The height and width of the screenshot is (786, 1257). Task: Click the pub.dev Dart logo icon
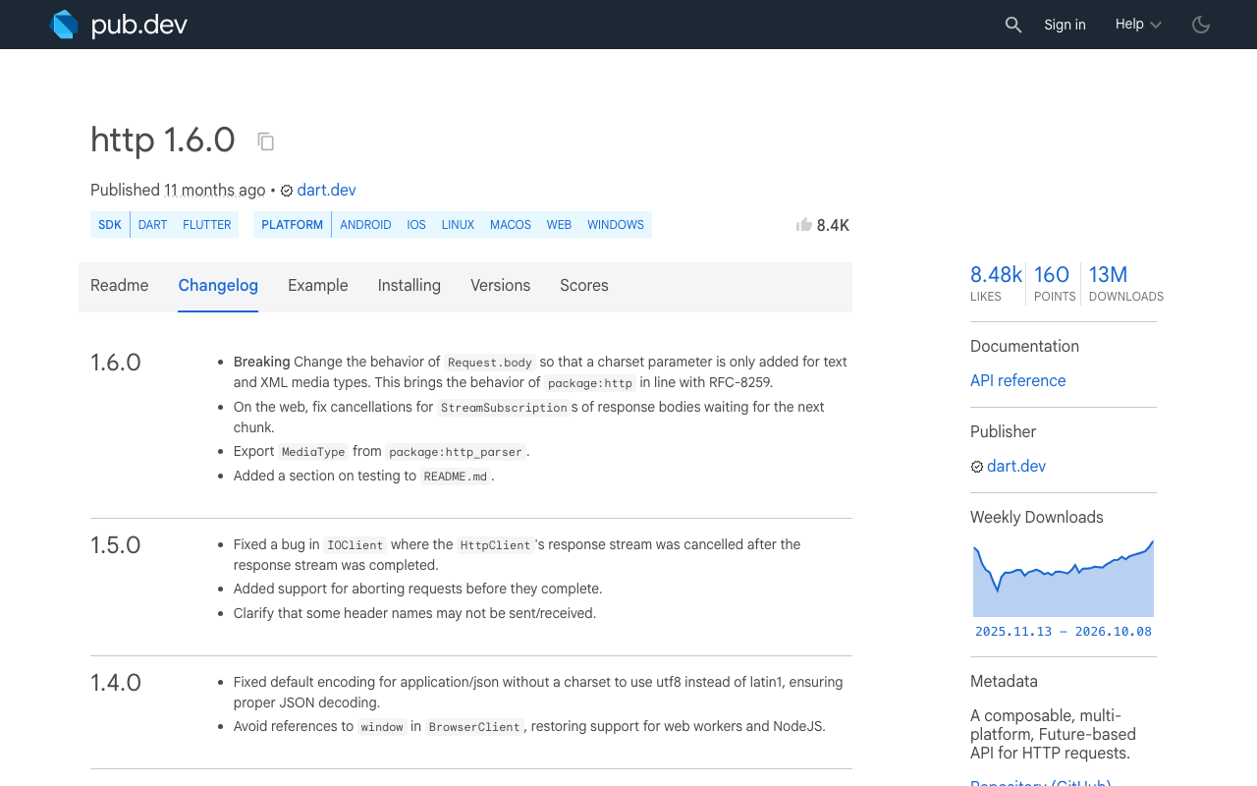(x=64, y=25)
